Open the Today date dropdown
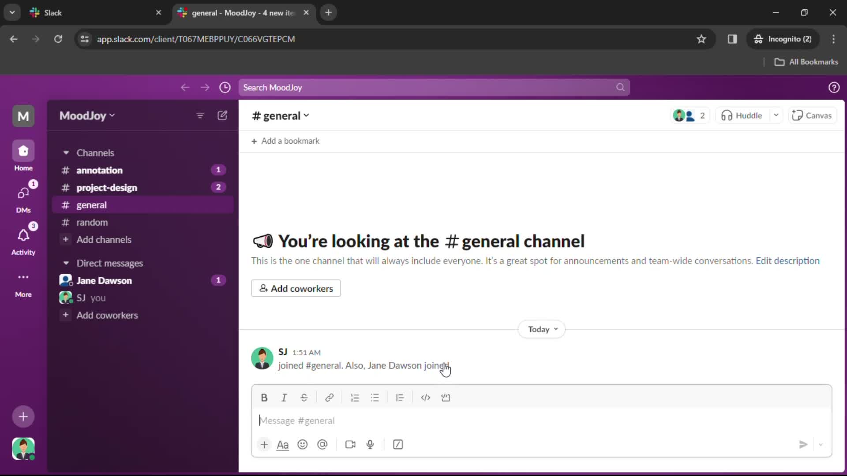847x476 pixels. click(541, 329)
